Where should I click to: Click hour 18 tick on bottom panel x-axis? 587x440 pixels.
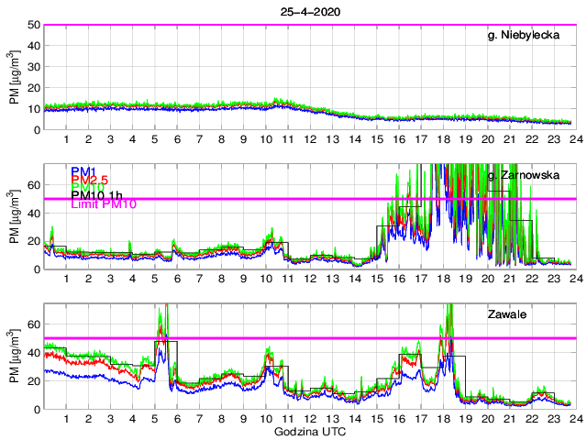click(443, 419)
